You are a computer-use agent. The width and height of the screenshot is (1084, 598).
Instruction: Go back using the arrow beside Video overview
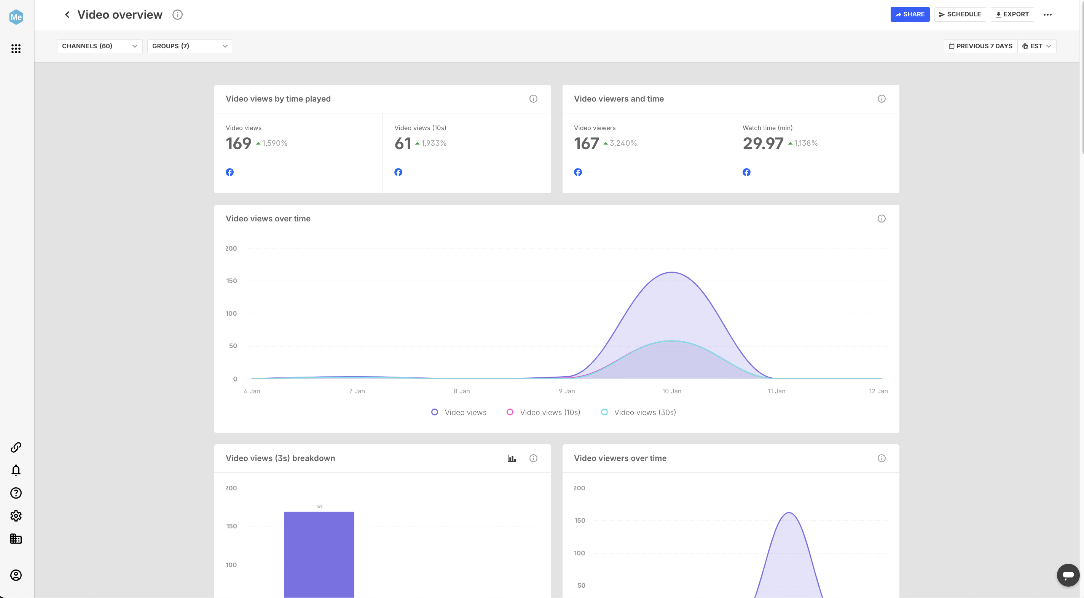[67, 15]
